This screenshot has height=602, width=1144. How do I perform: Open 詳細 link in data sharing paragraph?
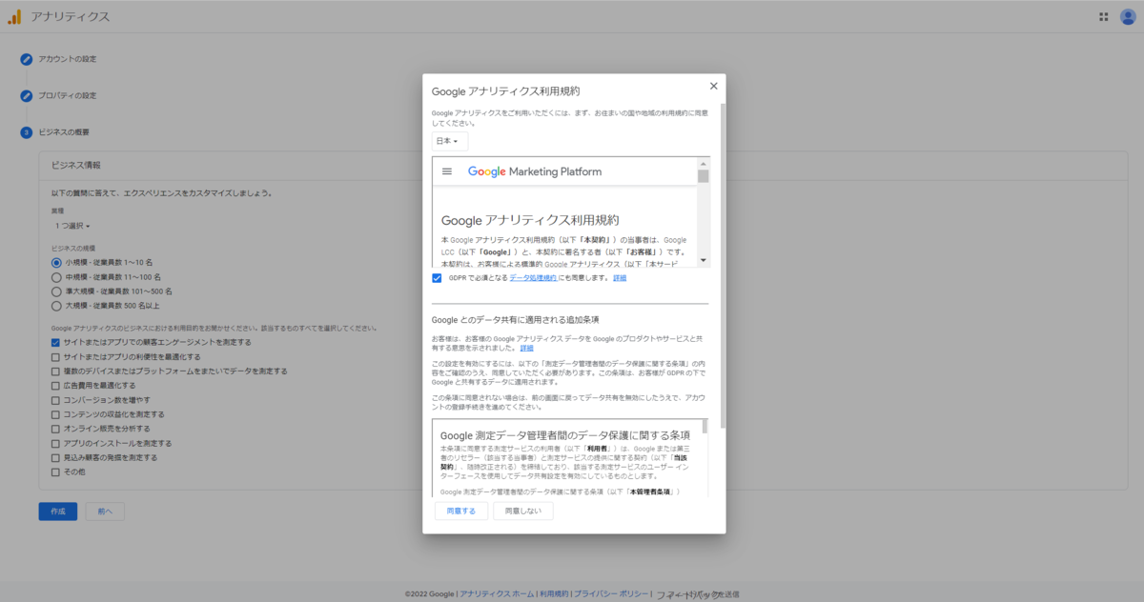point(527,348)
